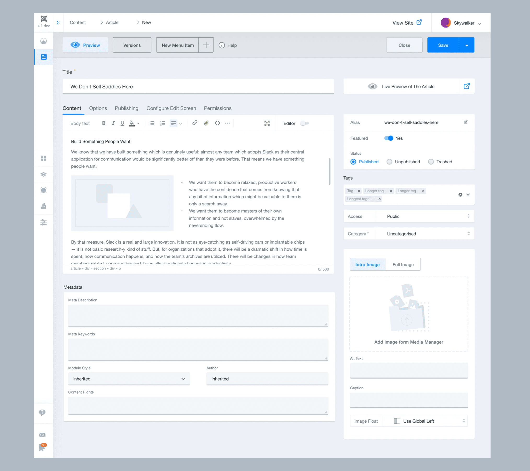Open the Save button dropdown arrow
The width and height of the screenshot is (530, 471).
466,45
